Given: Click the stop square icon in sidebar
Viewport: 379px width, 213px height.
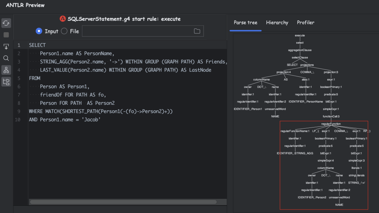Looking at the screenshot, I should click(6, 35).
